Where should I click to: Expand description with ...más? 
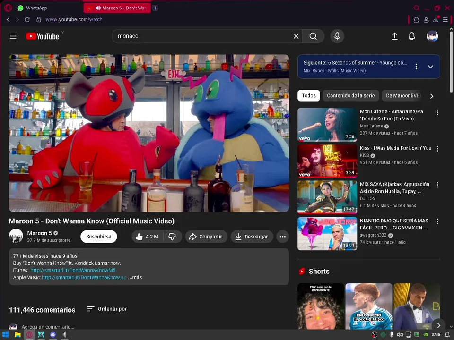pos(135,277)
